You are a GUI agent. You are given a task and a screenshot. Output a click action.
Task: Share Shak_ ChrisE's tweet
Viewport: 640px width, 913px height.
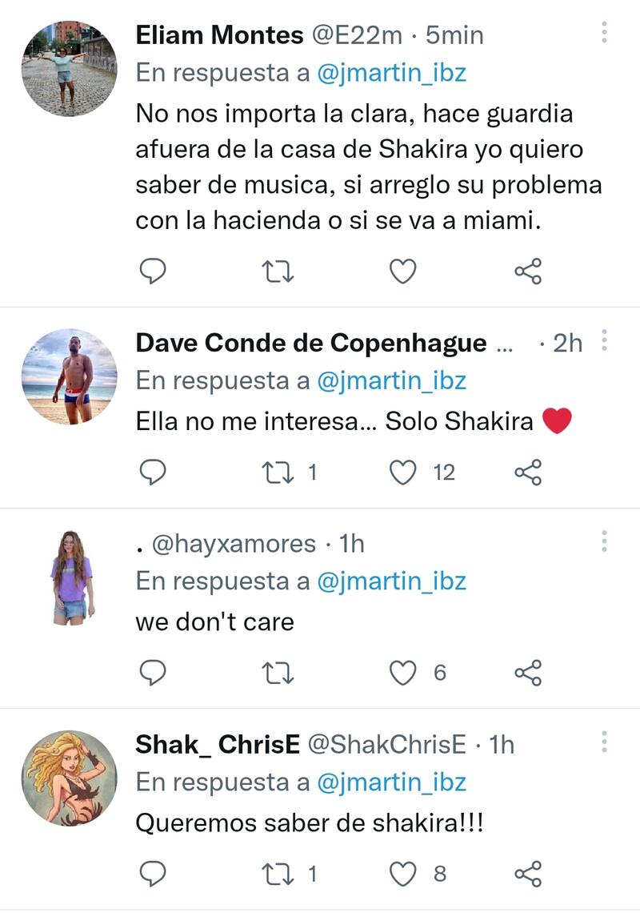(528, 873)
